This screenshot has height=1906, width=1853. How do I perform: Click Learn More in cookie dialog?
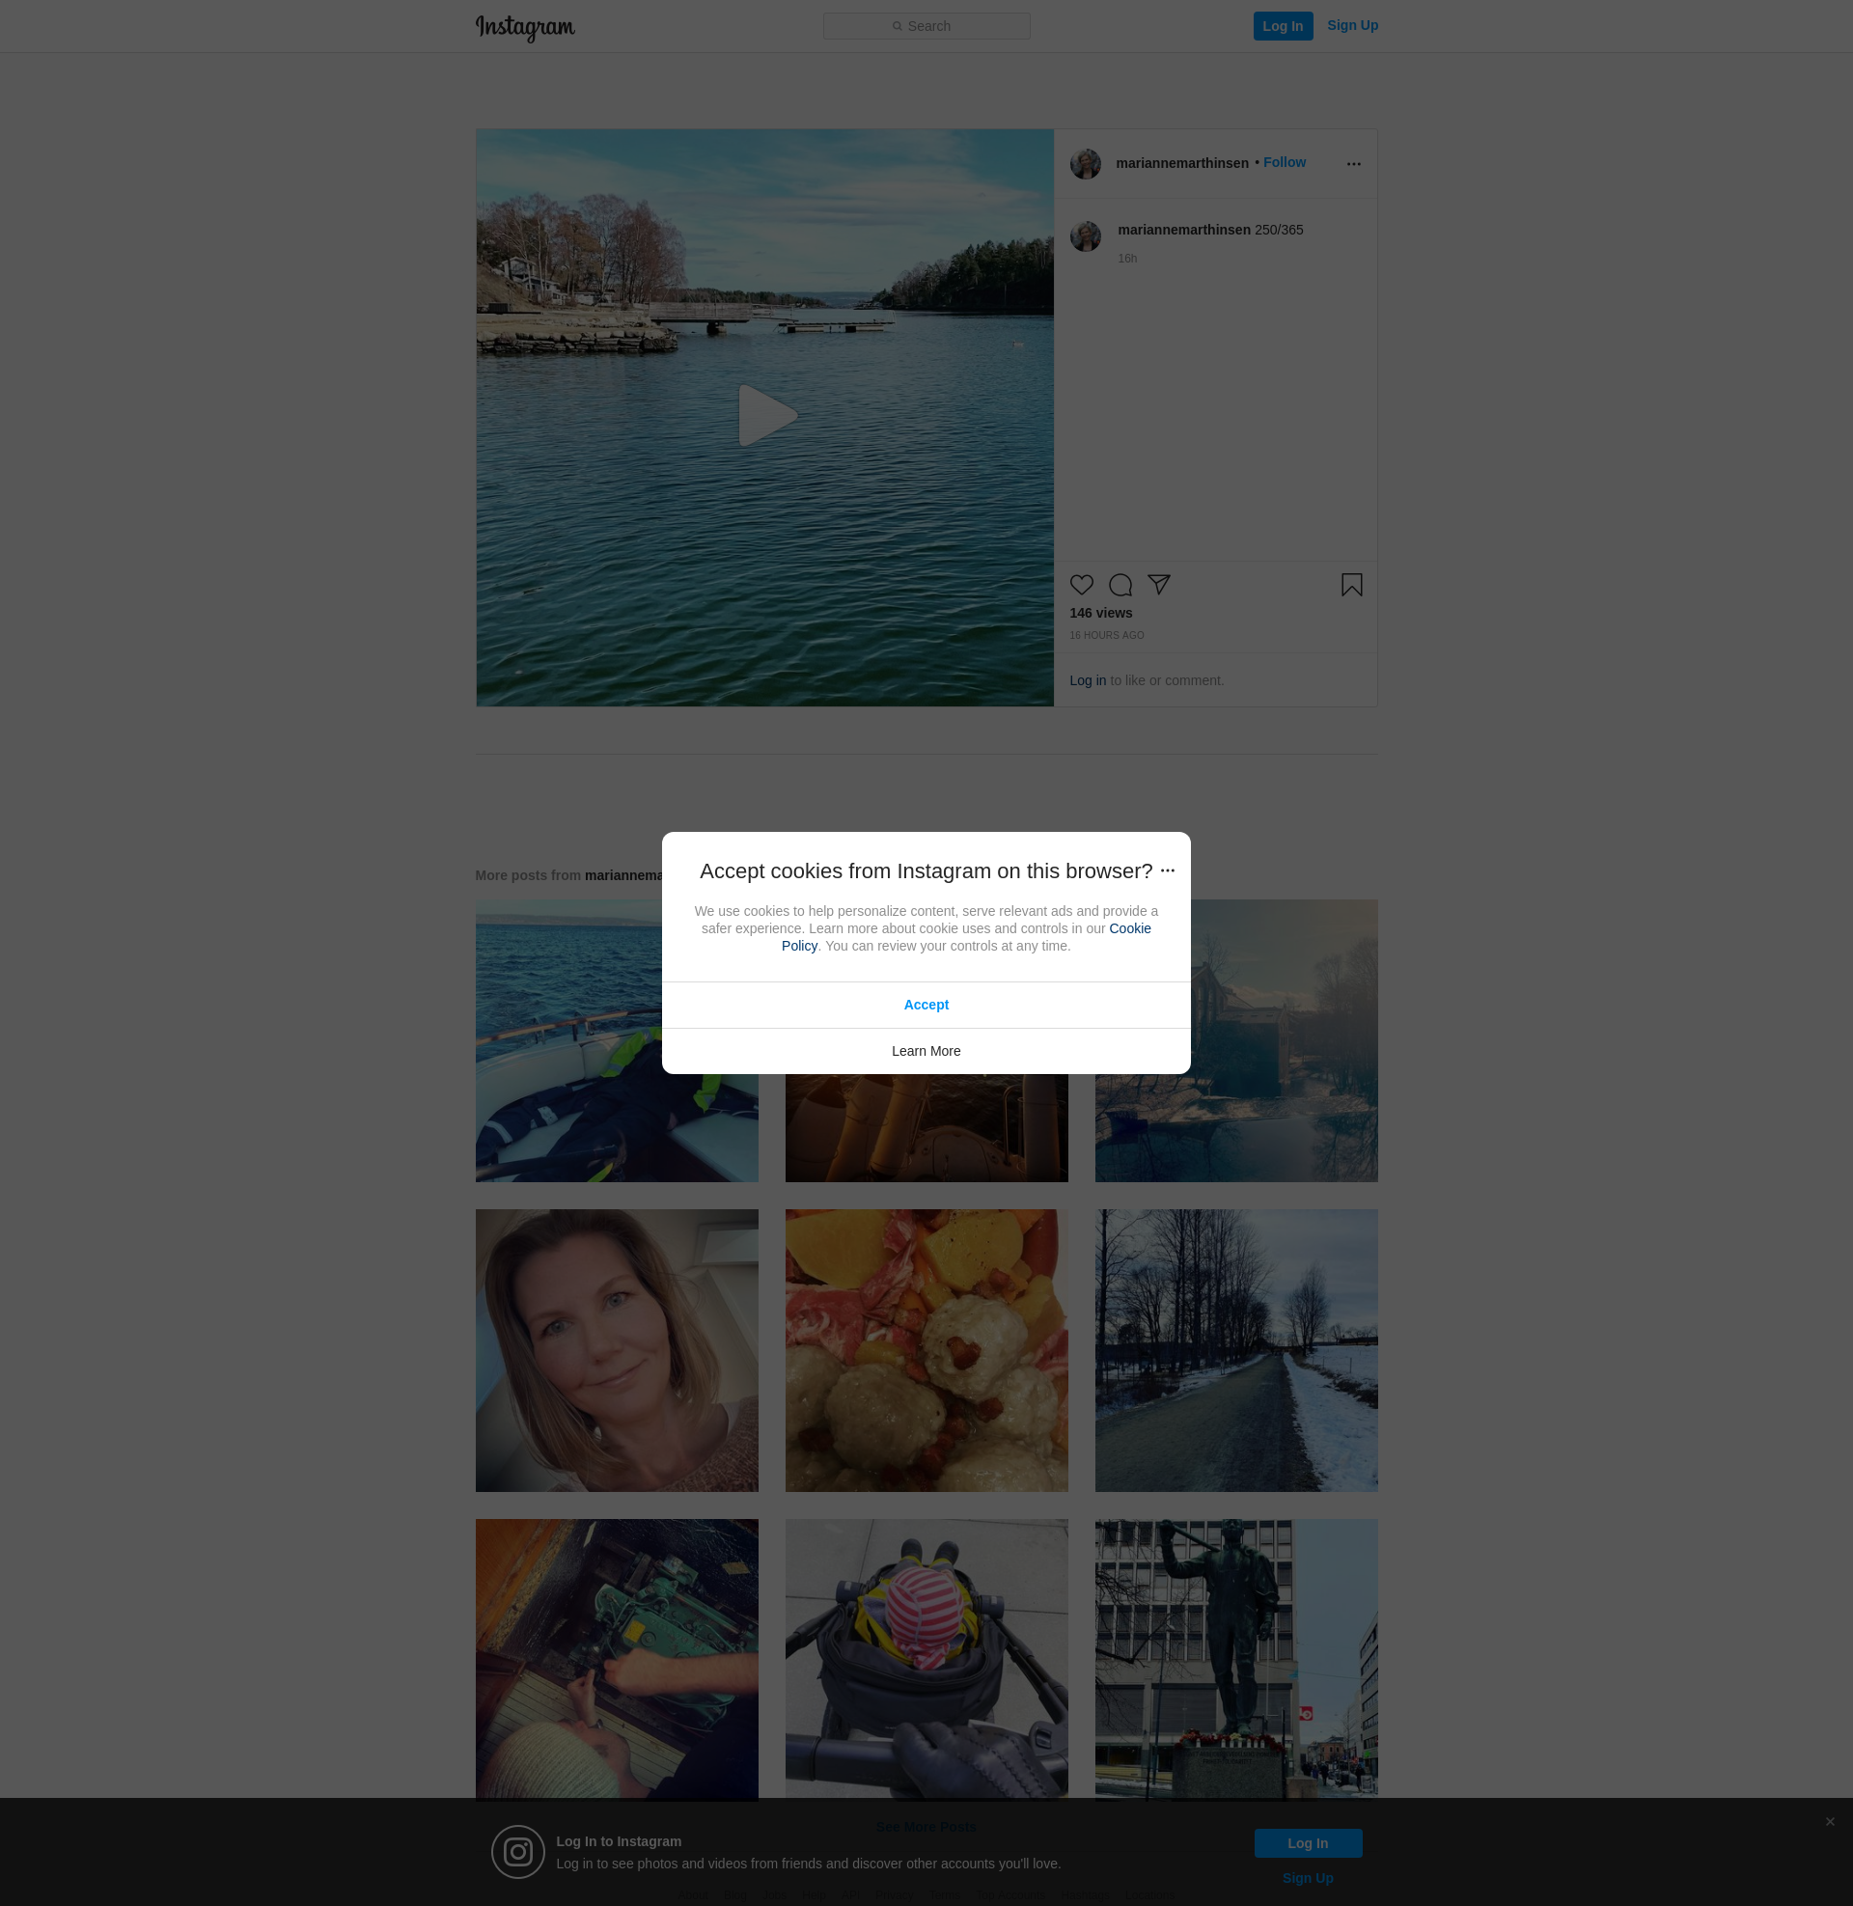point(926,1051)
